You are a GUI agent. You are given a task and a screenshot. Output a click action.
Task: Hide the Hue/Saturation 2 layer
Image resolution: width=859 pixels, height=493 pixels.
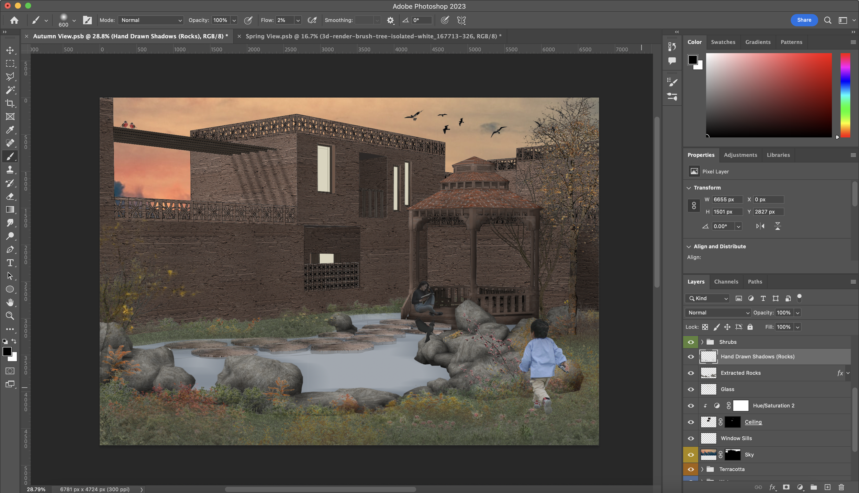tap(691, 405)
